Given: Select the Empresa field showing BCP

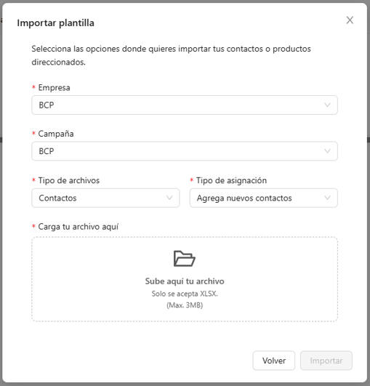Looking at the screenshot, I should [x=185, y=105].
